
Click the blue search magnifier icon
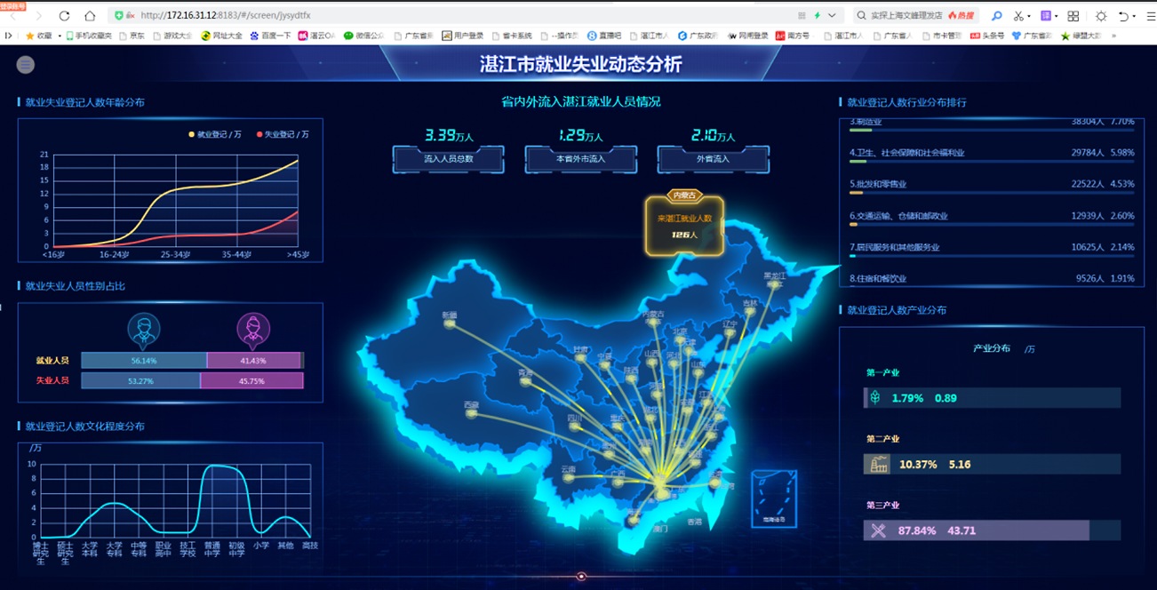coord(996,16)
